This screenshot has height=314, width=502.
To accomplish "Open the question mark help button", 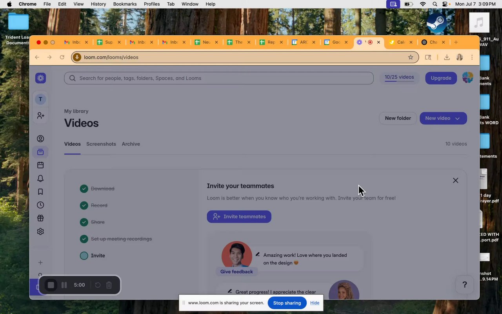I will click(465, 285).
